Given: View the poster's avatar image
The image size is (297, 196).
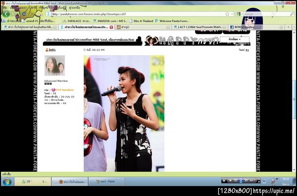Looking at the screenshot, I should pyautogui.click(x=54, y=65).
